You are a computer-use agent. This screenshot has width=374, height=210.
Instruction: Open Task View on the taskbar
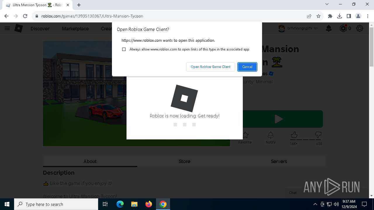coord(105,204)
